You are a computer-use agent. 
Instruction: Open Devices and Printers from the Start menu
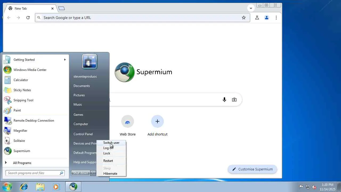click(85, 143)
